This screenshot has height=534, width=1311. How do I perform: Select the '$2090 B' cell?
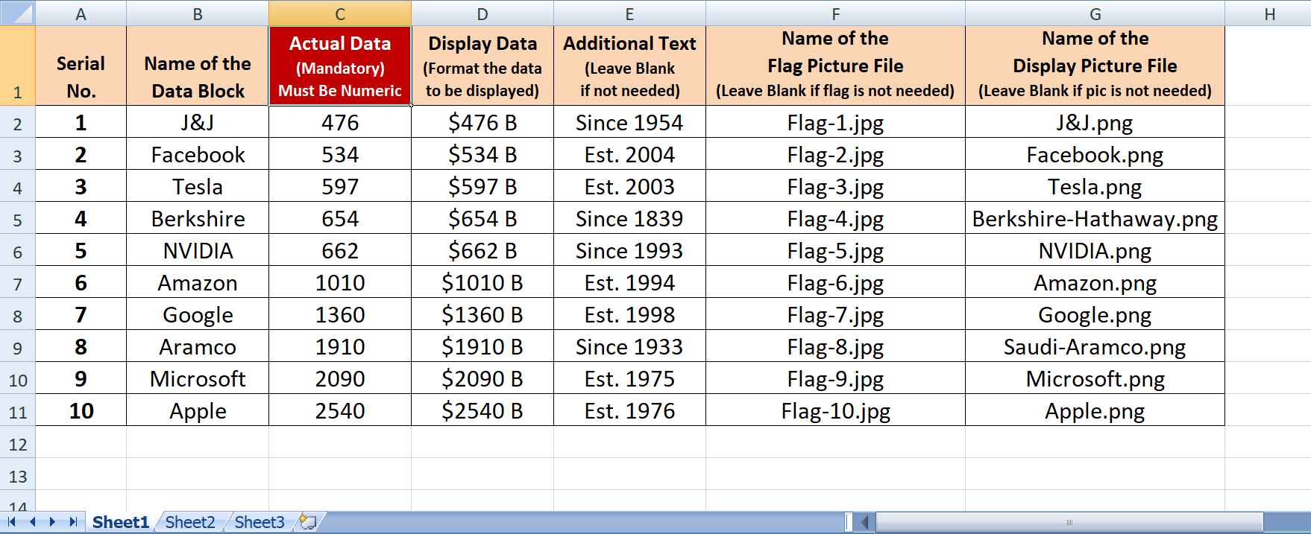[482, 378]
